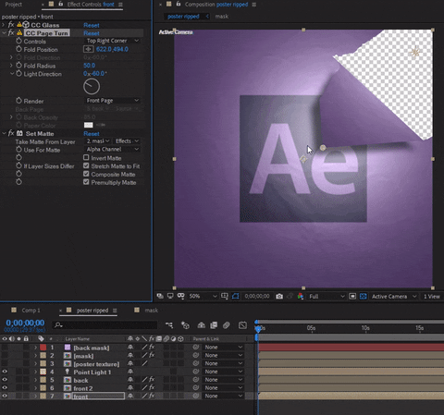444x415 pixels.
Task: Click the Fold Position value 622.0,494.0
Action: pyautogui.click(x=112, y=49)
